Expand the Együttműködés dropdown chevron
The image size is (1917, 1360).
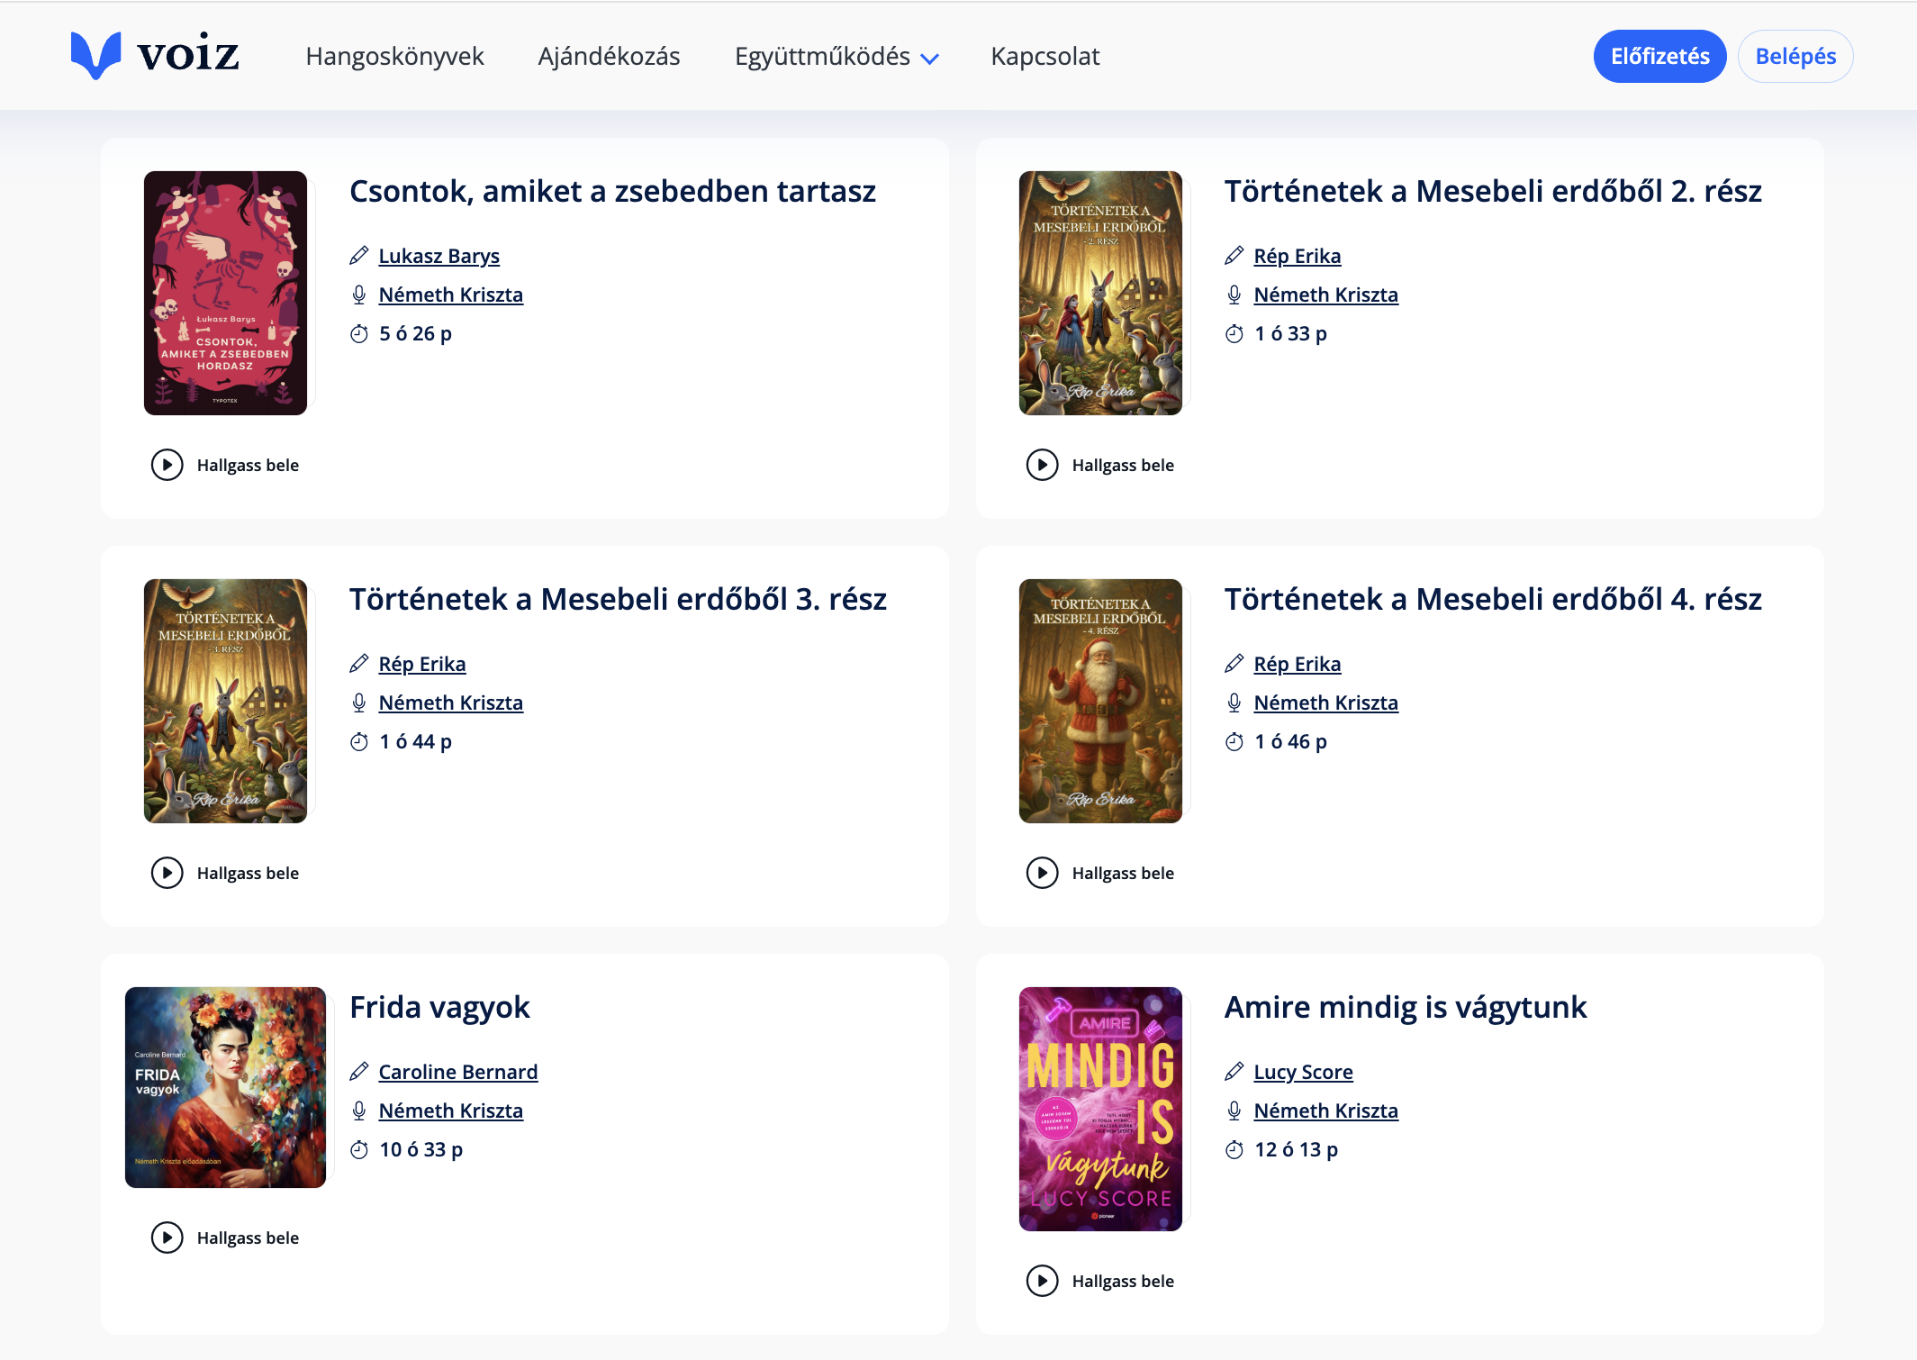coord(930,59)
